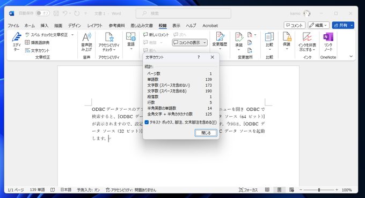Expand the Compare (比較) dropdown arrow
Viewport: 365px width, 198px height.
pos(269,49)
